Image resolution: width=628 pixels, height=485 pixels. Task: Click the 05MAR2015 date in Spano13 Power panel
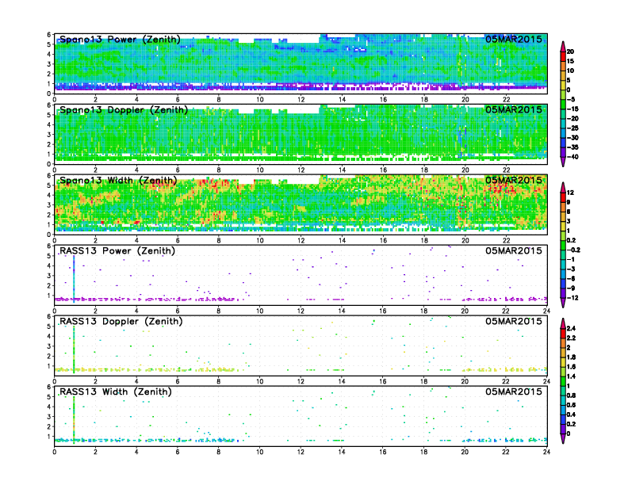(514, 39)
